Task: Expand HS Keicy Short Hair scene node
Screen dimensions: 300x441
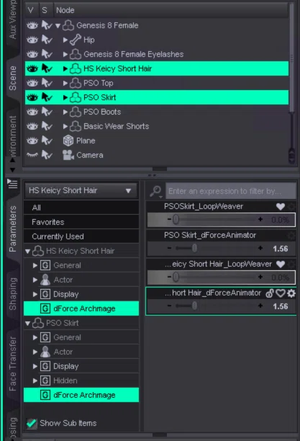Action: [65, 68]
